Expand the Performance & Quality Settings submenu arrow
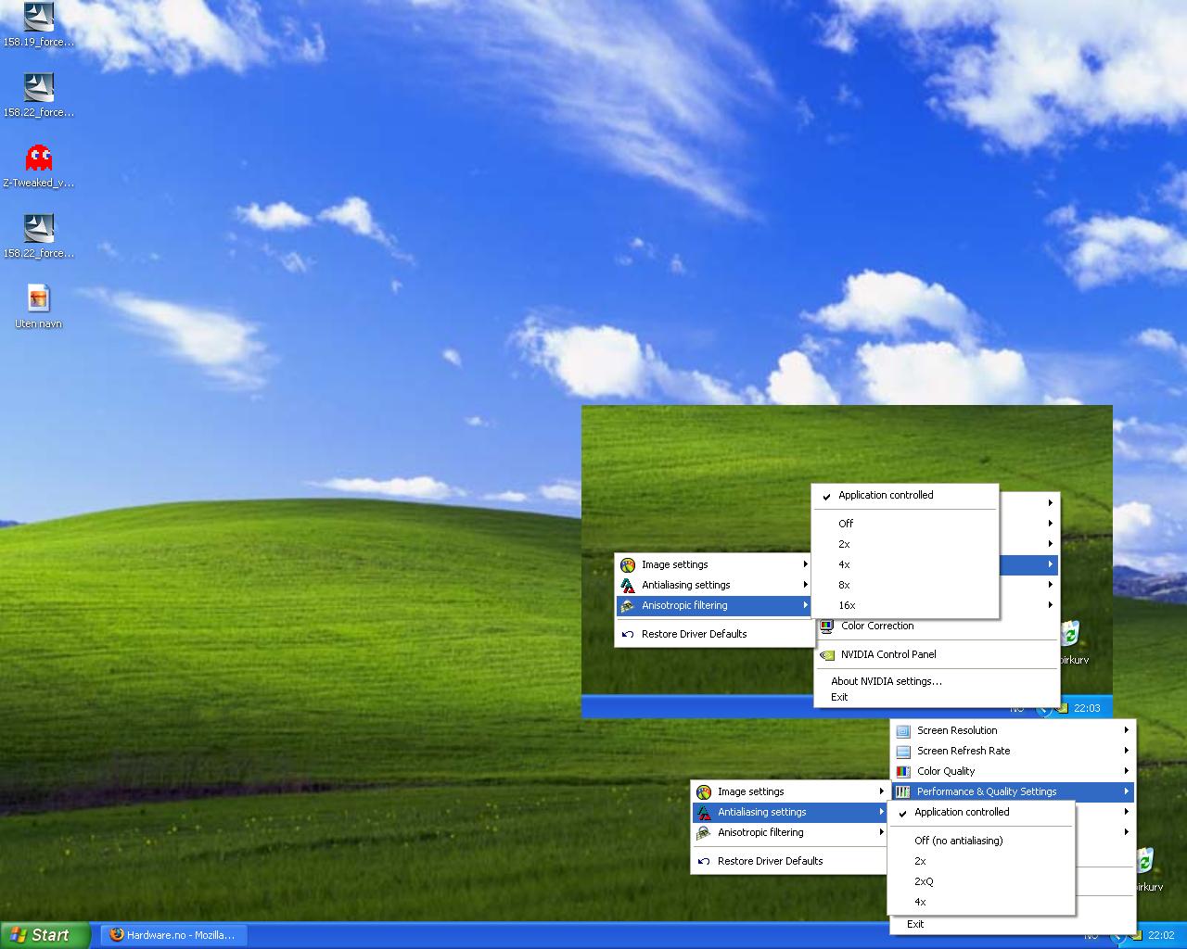Image resolution: width=1187 pixels, height=949 pixels. pyautogui.click(x=1127, y=791)
